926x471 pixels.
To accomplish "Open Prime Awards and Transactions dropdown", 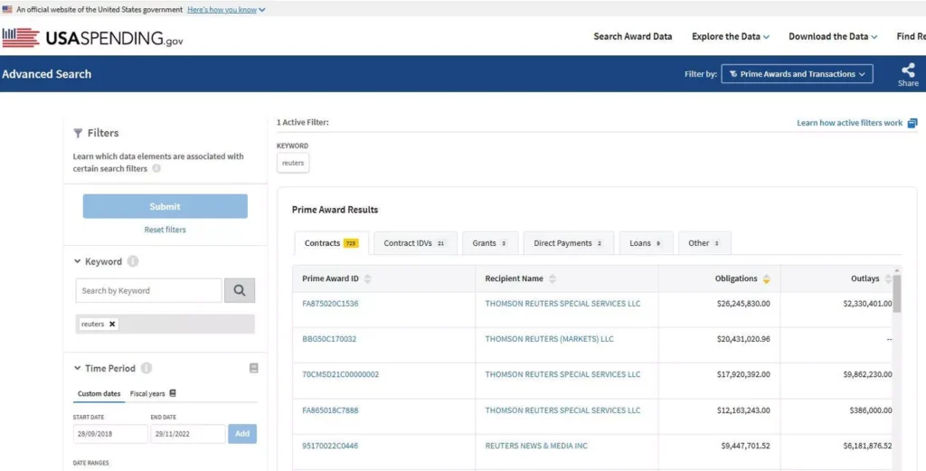I will click(797, 74).
